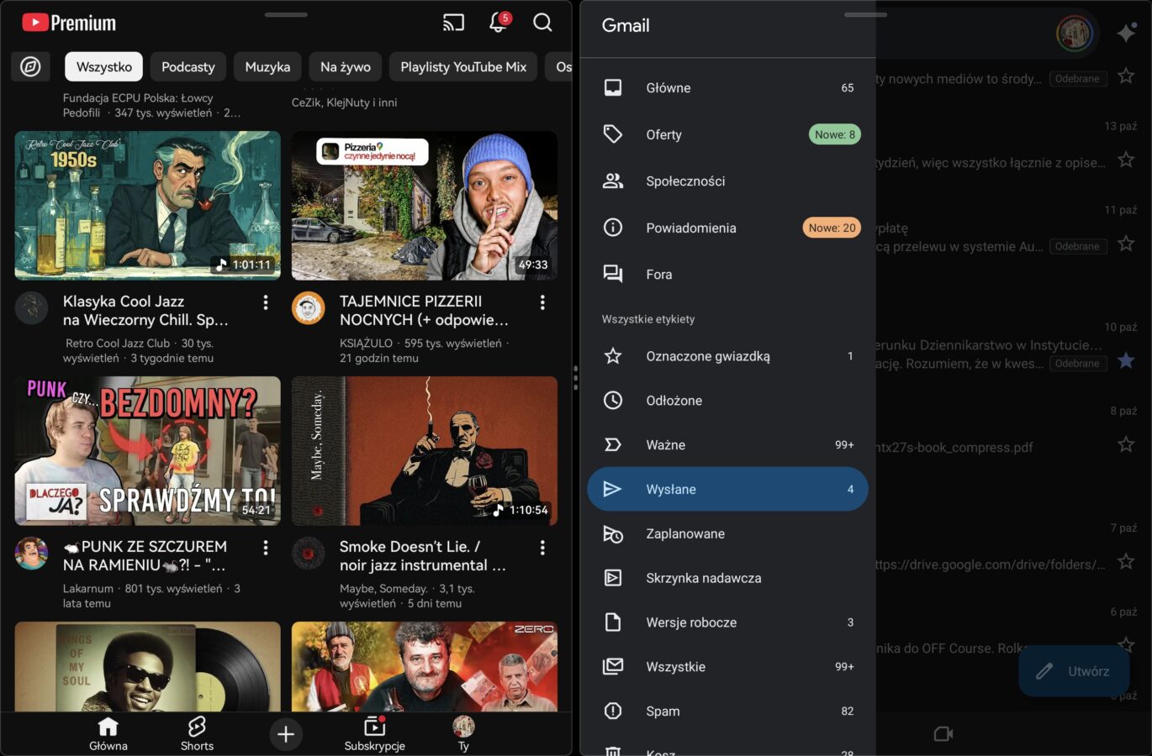Select the Podcasty filter chip
Viewport: 1152px width, 756px height.
(188, 66)
